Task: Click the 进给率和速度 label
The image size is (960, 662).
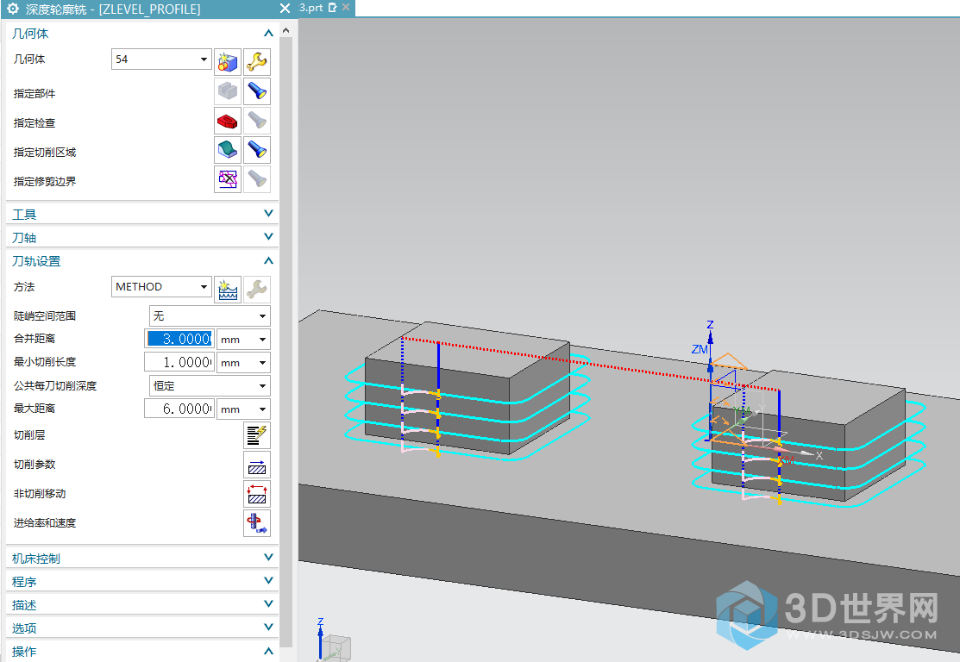Action: [45, 523]
